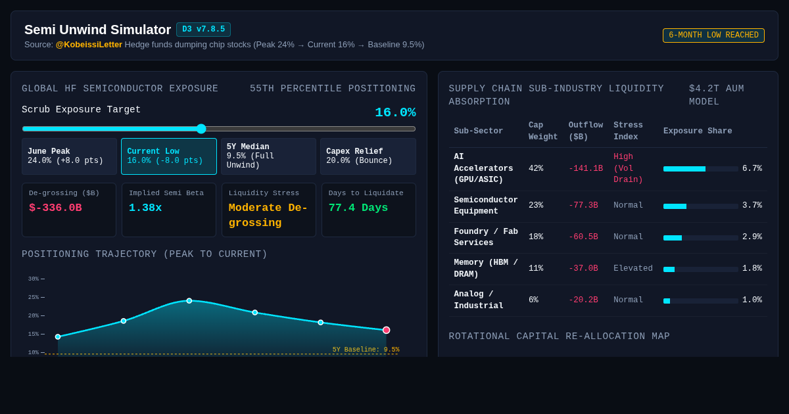Click the 42% cap weight cell
This screenshot has height=414, width=789.
[536, 169]
